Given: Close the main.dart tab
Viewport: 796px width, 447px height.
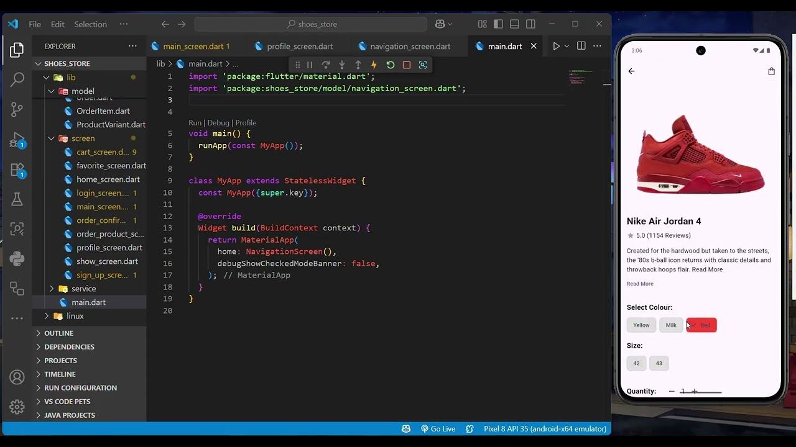Looking at the screenshot, I should pyautogui.click(x=534, y=46).
